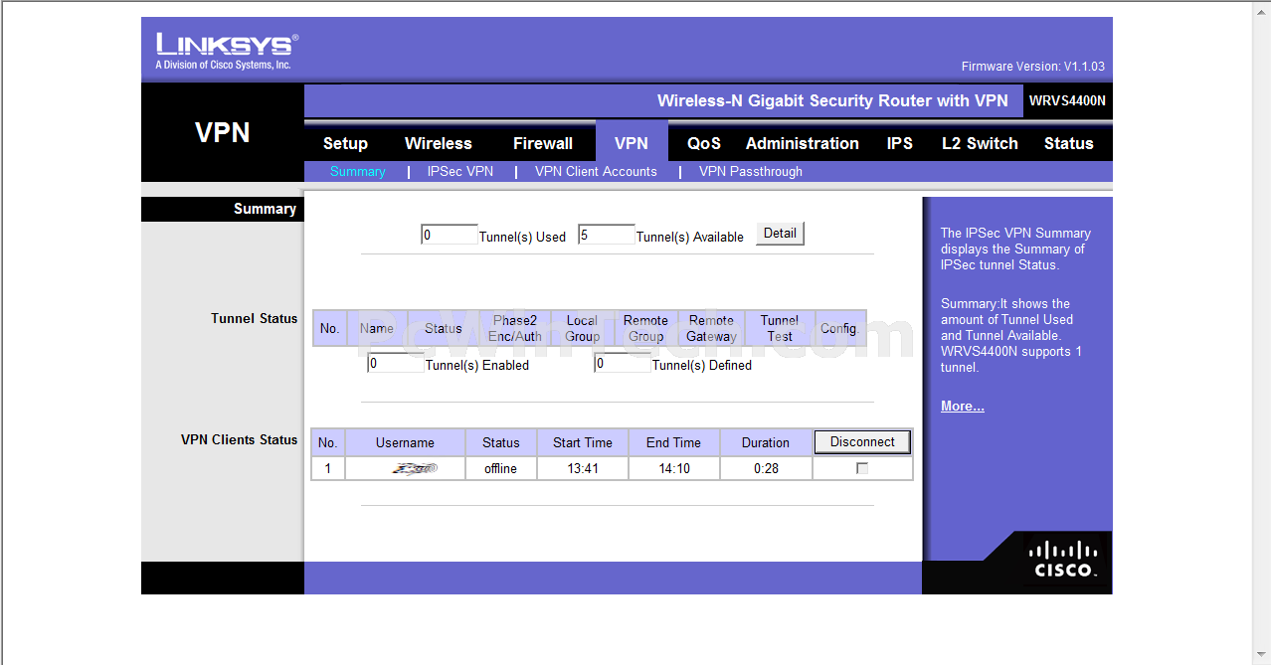The image size is (1271, 665).
Task: Click the 14:10 end time cell
Action: click(673, 468)
